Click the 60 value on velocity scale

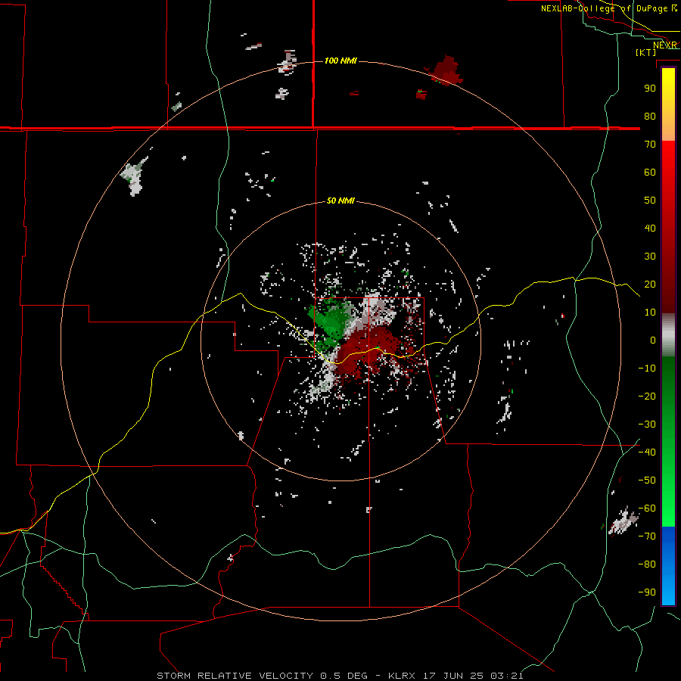(650, 172)
